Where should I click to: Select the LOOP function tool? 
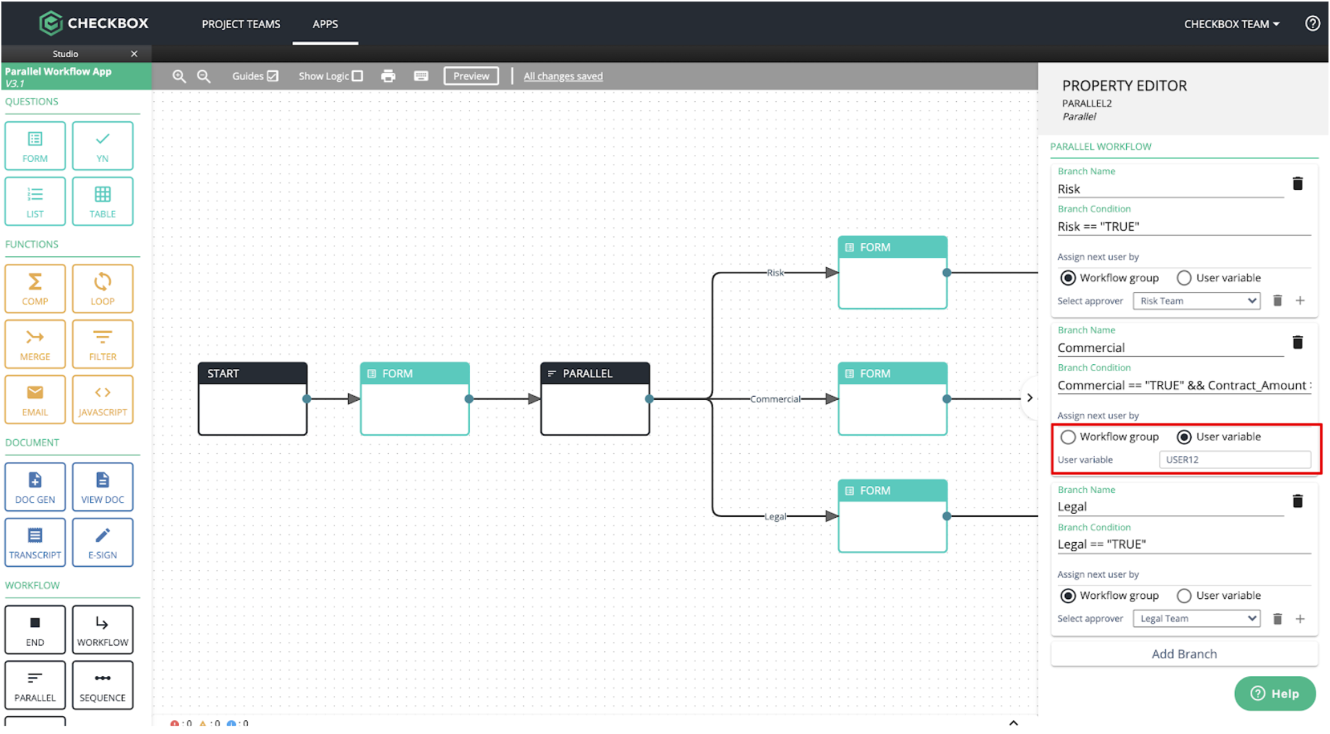click(x=103, y=289)
